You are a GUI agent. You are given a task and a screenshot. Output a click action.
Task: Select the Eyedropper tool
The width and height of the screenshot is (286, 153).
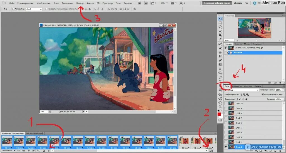coord(220,39)
